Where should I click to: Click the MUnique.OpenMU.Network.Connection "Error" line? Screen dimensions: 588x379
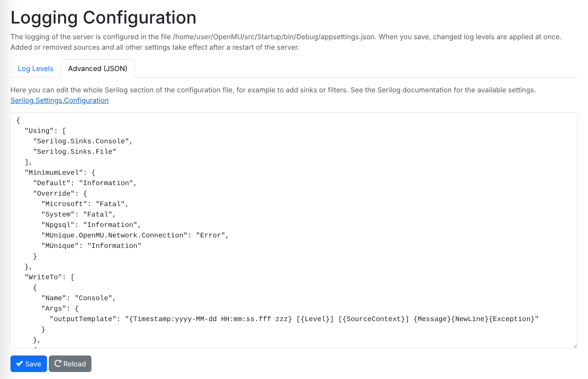[135, 235]
